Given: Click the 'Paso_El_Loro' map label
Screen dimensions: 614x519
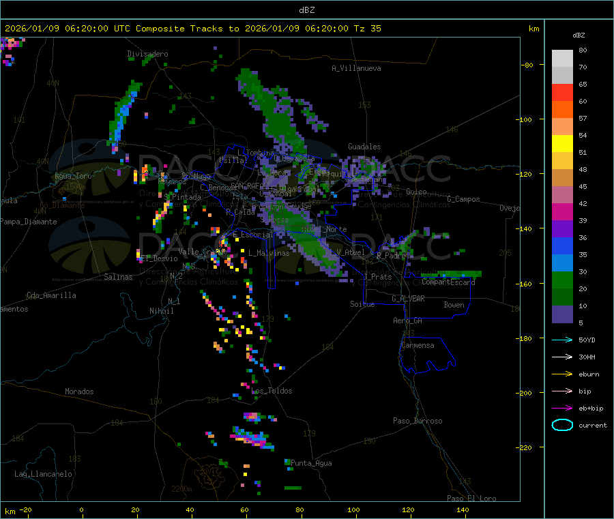Looking at the screenshot, I should tap(471, 499).
